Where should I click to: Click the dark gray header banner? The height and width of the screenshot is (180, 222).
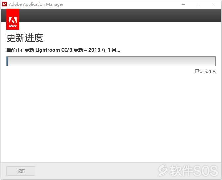tap(120, 15)
